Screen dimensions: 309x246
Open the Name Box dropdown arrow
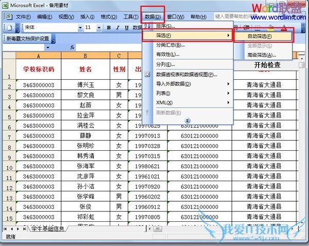point(48,47)
